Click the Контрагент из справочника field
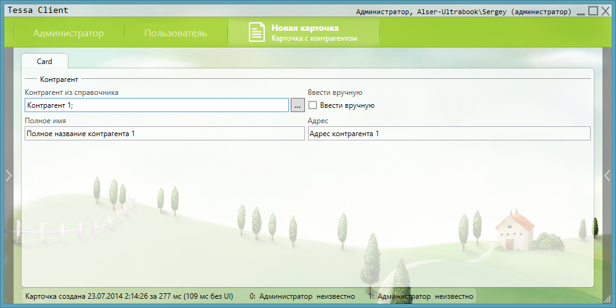 coord(156,105)
